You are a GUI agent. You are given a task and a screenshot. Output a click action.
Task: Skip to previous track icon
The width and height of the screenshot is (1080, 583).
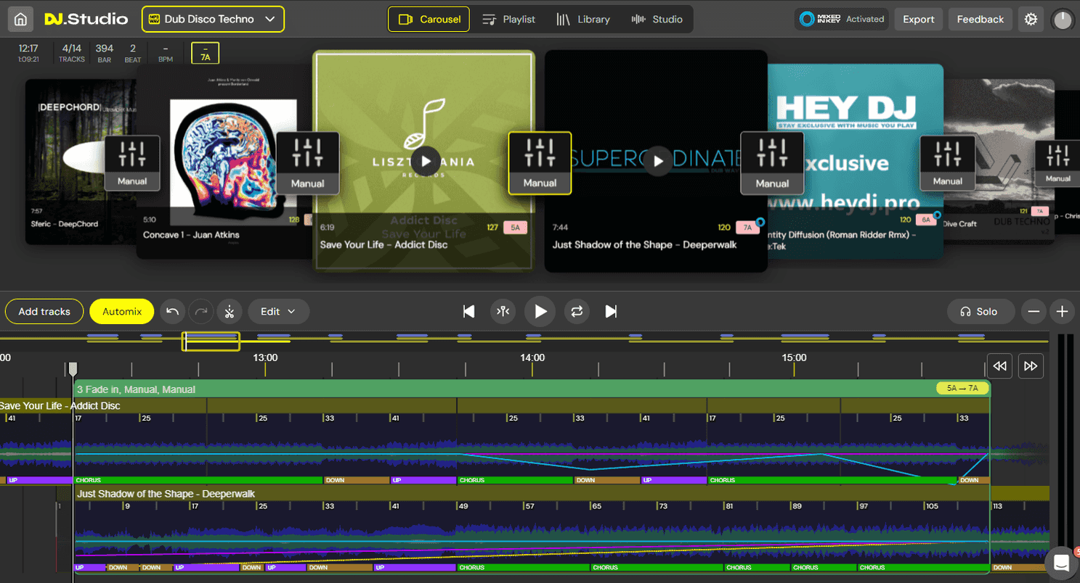click(469, 312)
